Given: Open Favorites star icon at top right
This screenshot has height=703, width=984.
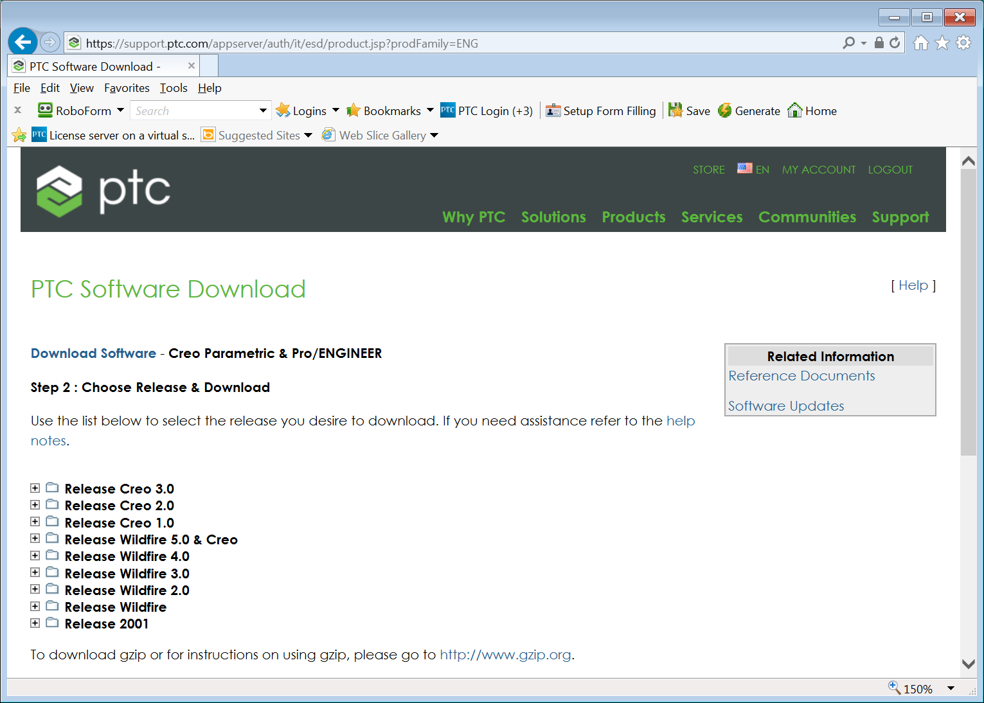Looking at the screenshot, I should pyautogui.click(x=942, y=43).
